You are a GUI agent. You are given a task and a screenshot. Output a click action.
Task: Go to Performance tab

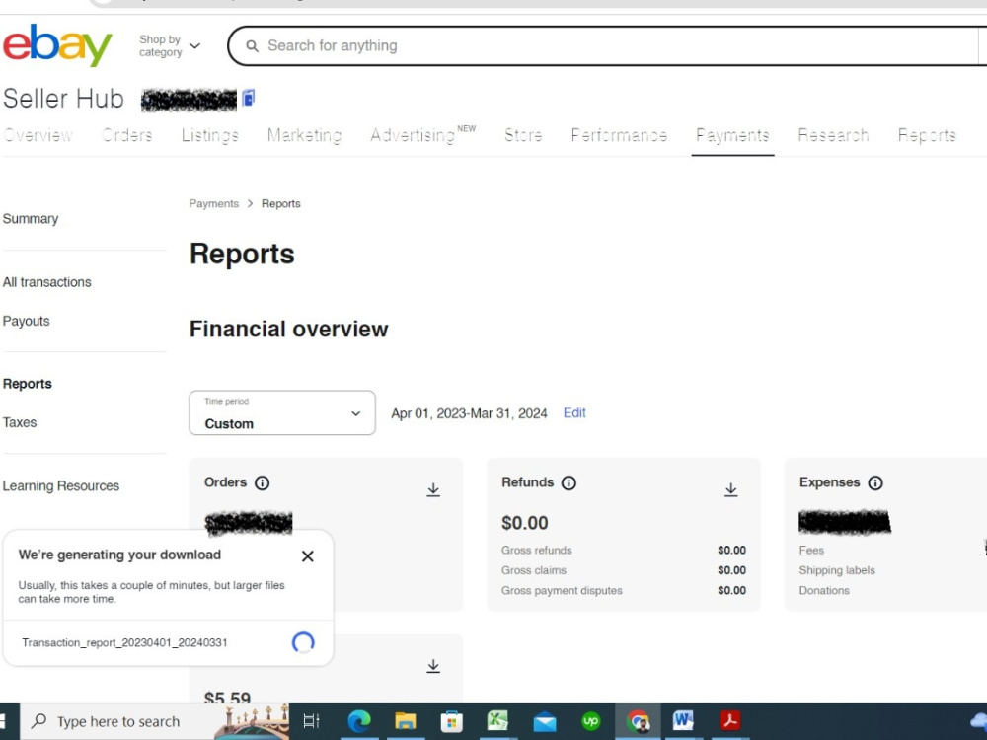[x=620, y=135]
